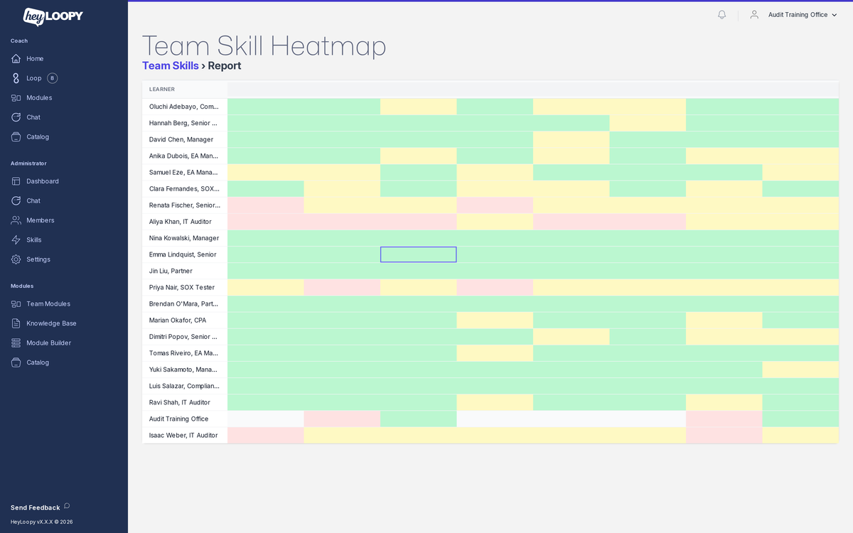
Task: Select learner Brendan O'Mara
Action: tap(185, 303)
